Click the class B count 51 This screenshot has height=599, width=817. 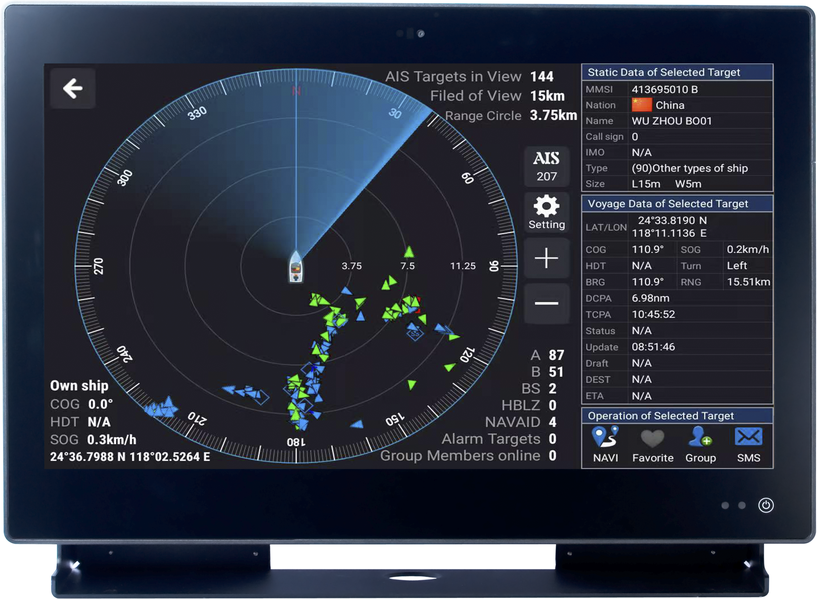click(x=556, y=372)
